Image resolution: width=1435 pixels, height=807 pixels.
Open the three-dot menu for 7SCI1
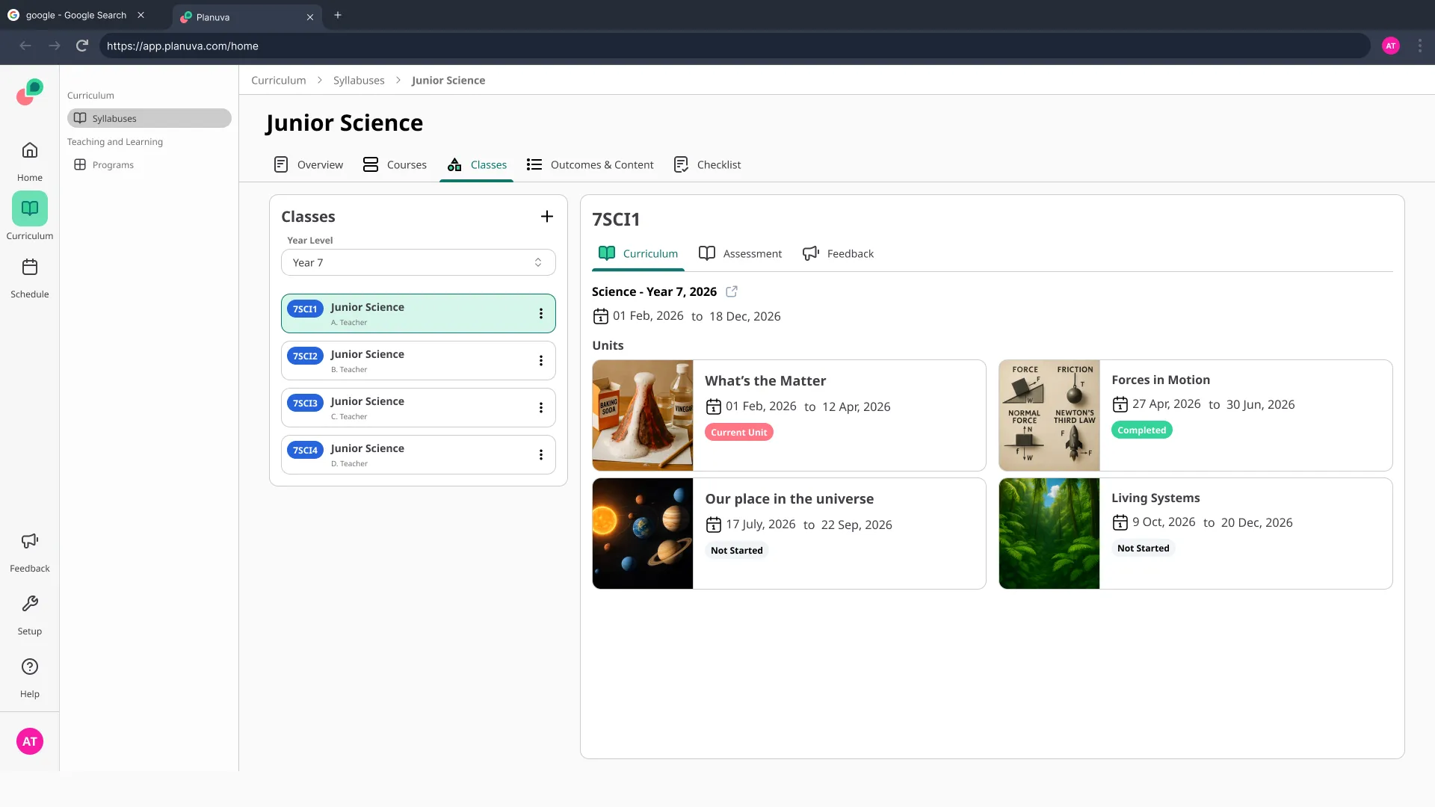click(541, 314)
